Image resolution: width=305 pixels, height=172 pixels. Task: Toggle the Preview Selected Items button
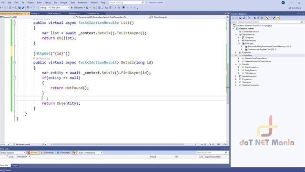pyautogui.click(x=278, y=18)
